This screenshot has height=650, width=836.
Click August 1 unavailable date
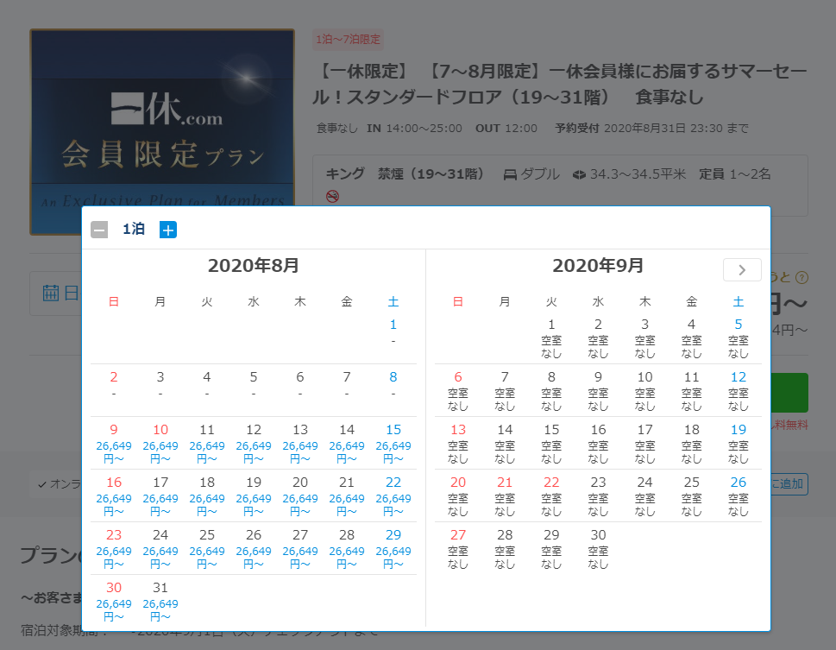(x=393, y=332)
